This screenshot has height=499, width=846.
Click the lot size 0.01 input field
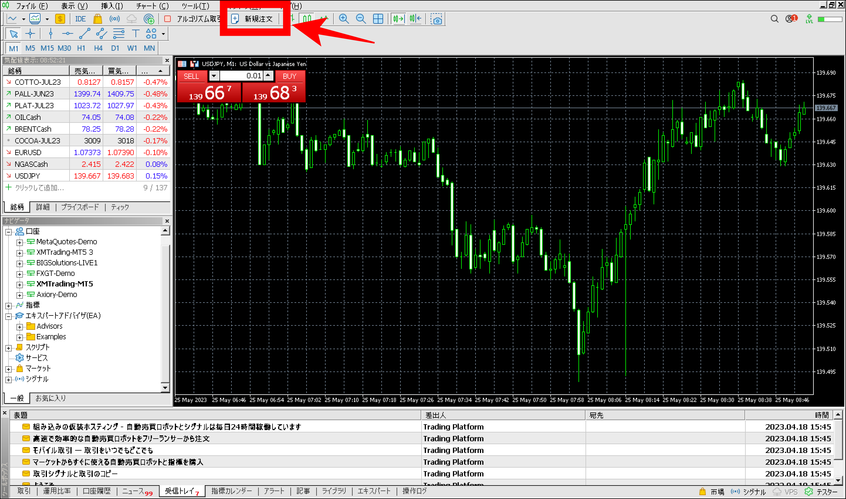[x=241, y=76]
